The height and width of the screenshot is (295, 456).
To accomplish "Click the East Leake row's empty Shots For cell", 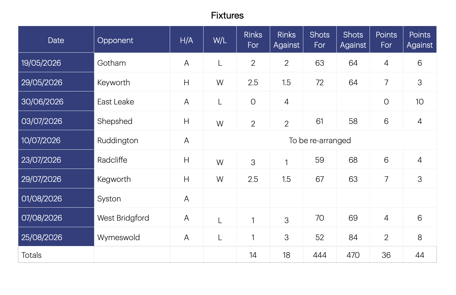I will 320,102.
